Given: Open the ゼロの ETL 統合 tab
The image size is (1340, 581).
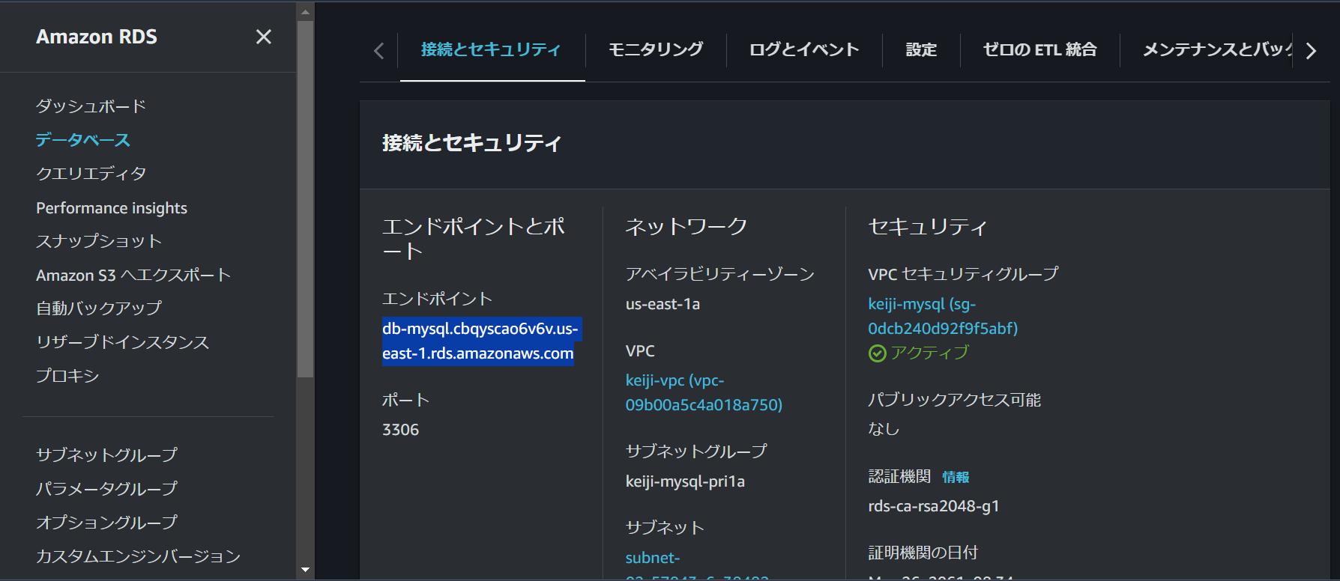Looking at the screenshot, I should (1039, 49).
